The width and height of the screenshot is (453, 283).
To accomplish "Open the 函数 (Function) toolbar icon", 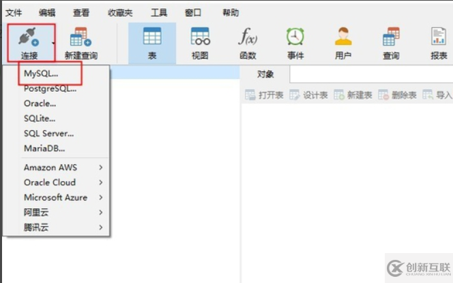I will pyautogui.click(x=248, y=36).
